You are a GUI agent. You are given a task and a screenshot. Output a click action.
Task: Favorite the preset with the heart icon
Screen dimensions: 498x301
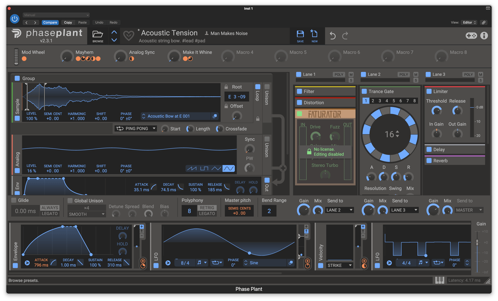click(x=128, y=35)
